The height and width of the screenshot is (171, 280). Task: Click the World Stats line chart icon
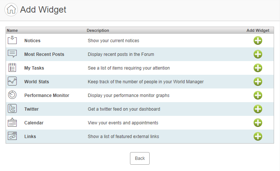[x=12, y=81]
